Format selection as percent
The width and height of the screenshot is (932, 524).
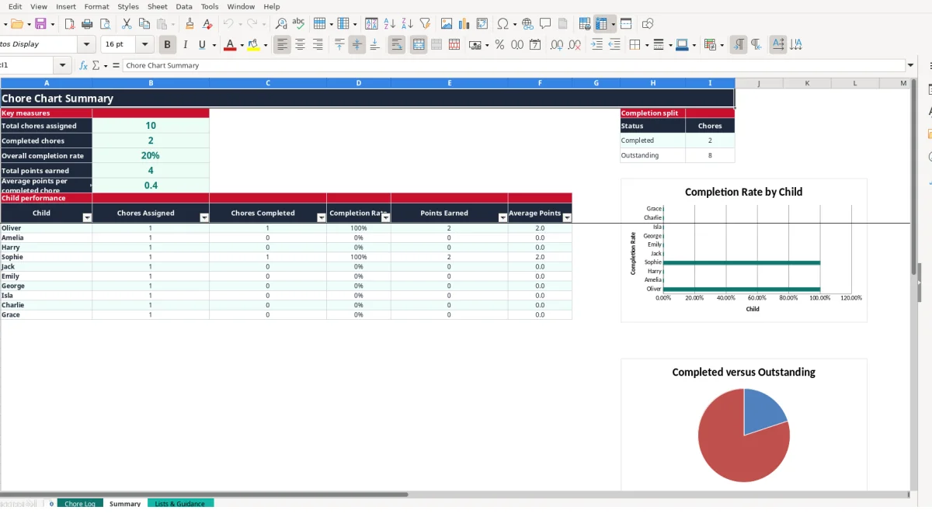point(499,45)
